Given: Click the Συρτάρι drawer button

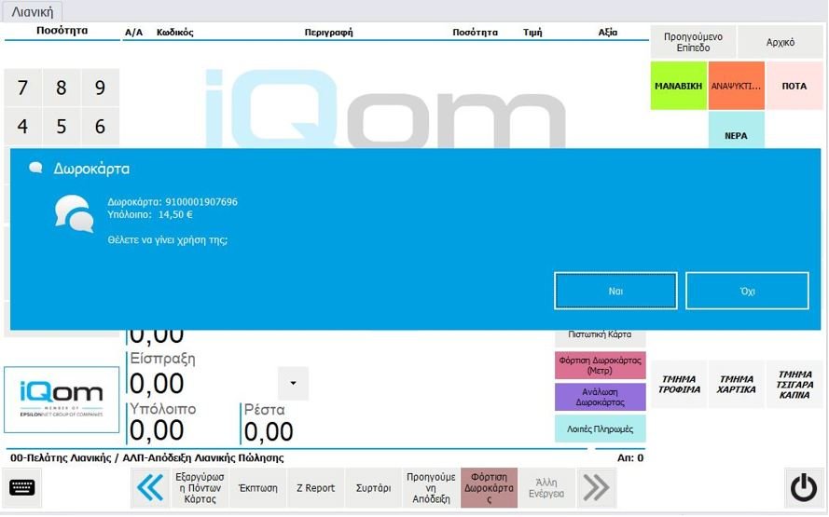Looking at the screenshot, I should click(x=373, y=487).
